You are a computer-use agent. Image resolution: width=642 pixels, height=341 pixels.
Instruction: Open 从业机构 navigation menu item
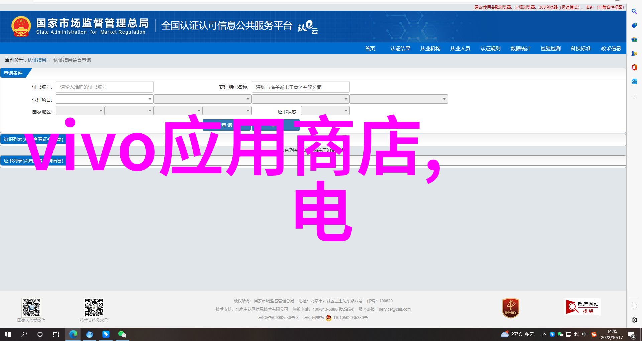coord(430,49)
